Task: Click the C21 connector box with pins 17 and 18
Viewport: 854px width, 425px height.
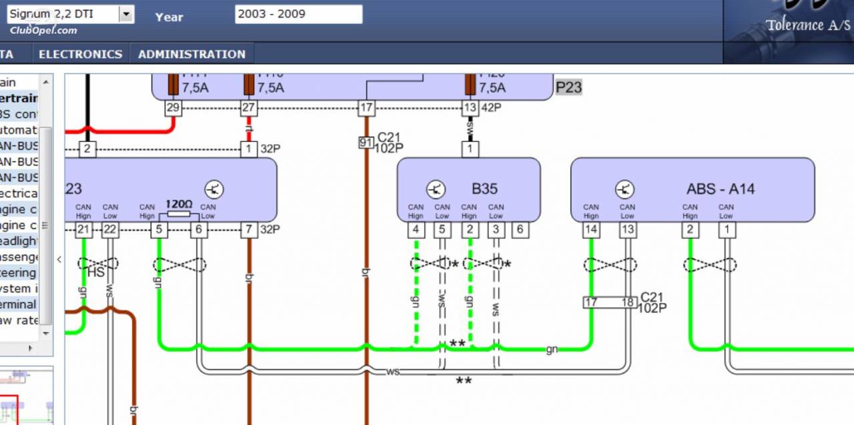Action: [609, 302]
